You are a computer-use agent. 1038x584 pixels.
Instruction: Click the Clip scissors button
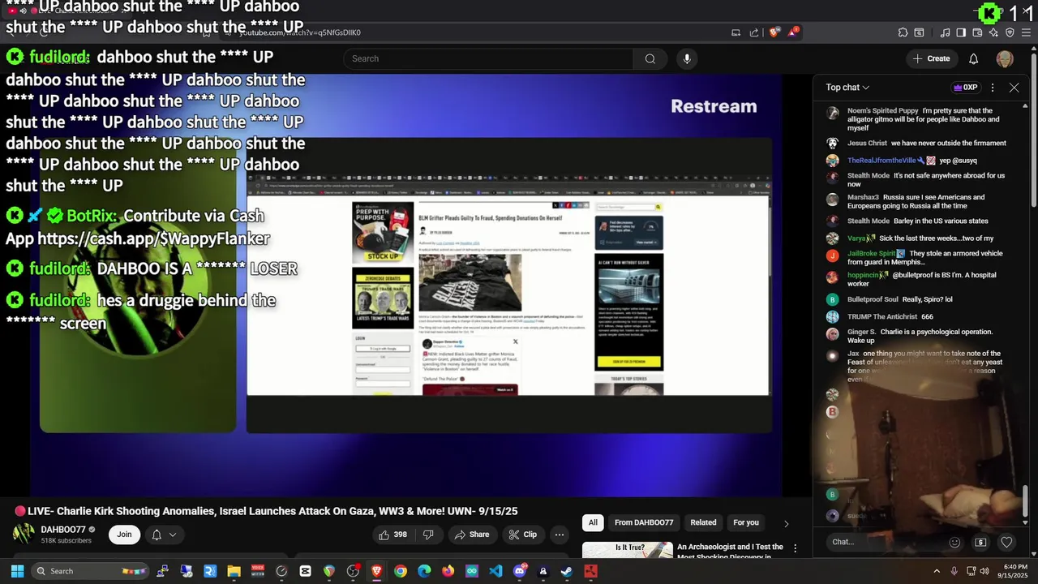tap(522, 535)
